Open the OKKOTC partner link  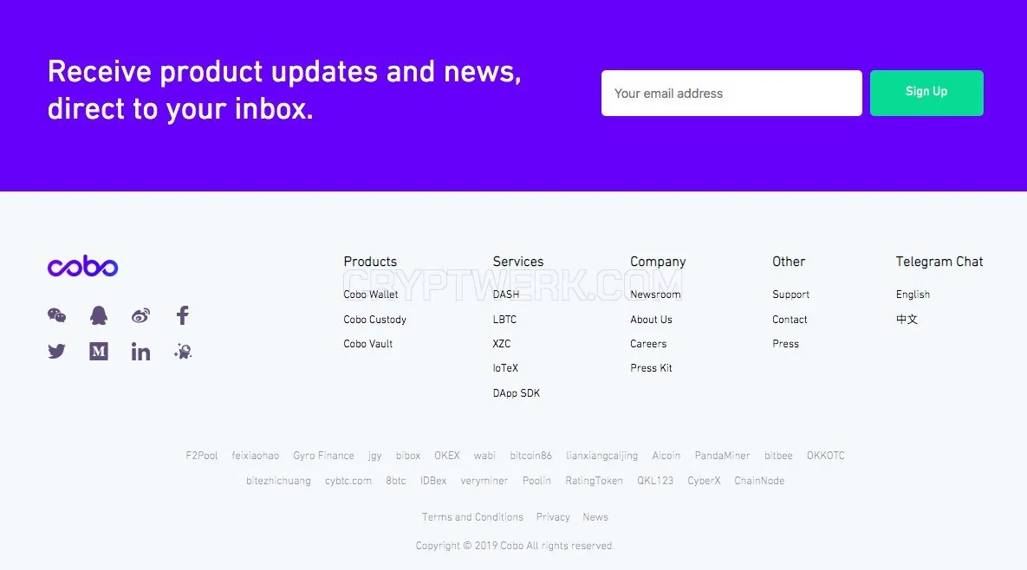[x=826, y=456]
